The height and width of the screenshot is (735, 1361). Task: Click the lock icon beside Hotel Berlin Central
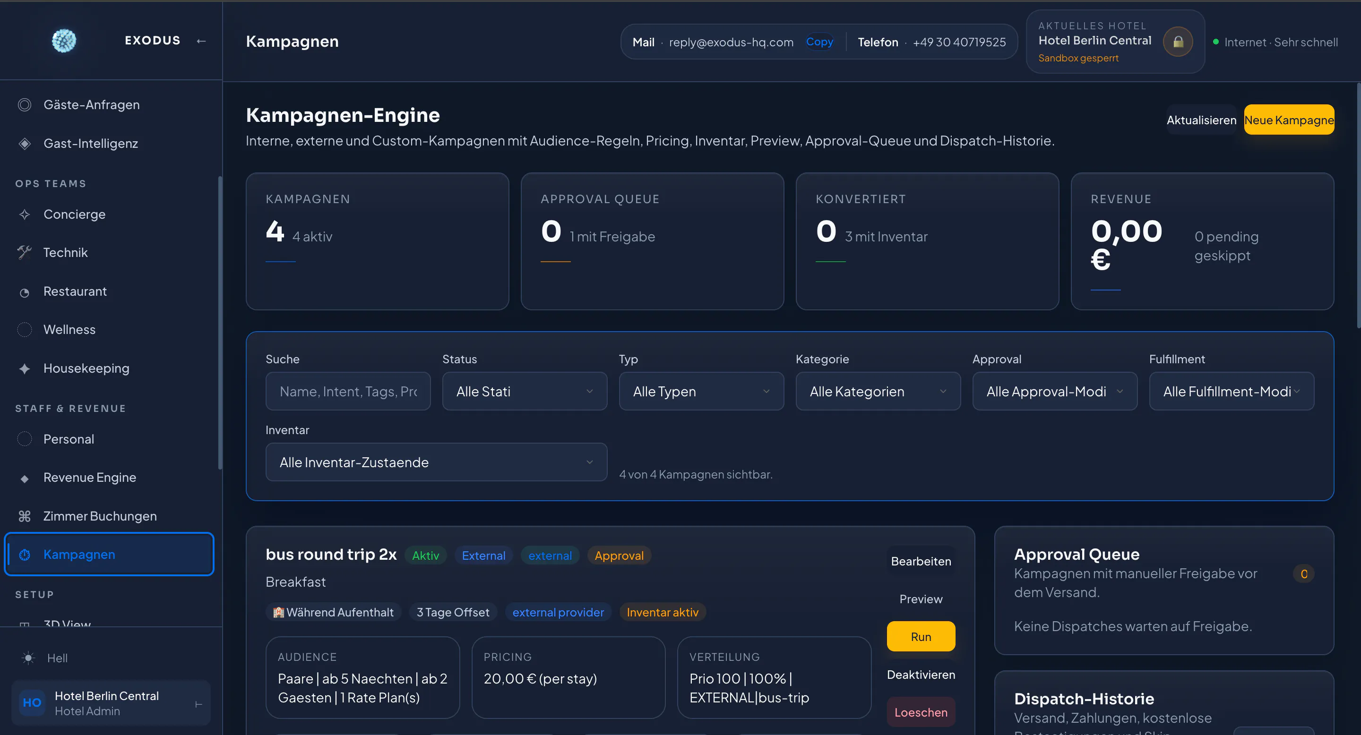point(1178,42)
